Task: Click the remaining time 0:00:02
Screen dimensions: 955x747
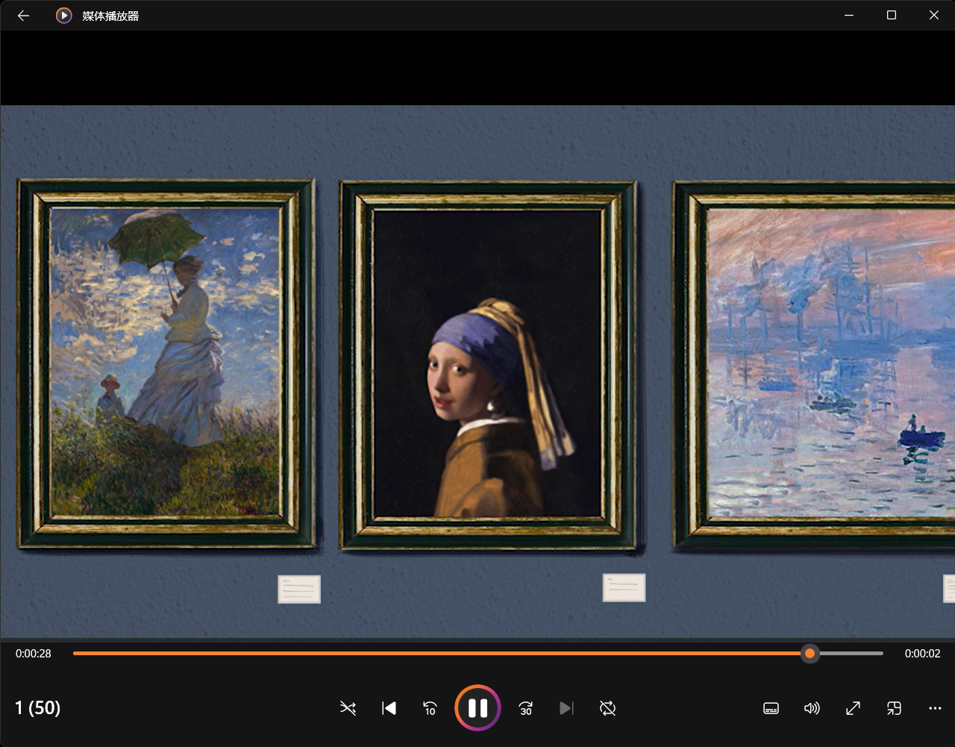Action: [922, 654]
